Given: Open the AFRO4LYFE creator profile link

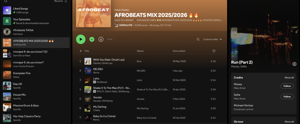Looking at the screenshot, I should pyautogui.click(x=126, y=25).
